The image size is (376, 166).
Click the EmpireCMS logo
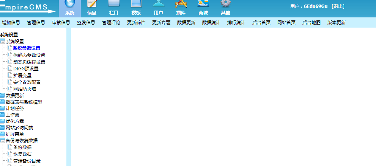coord(28,8)
